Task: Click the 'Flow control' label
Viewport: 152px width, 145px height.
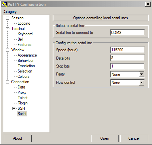Action: pos(65,82)
